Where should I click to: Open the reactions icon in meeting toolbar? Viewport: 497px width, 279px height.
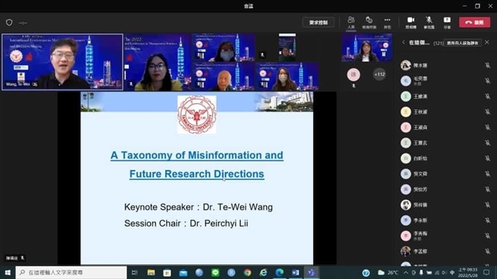(x=369, y=22)
